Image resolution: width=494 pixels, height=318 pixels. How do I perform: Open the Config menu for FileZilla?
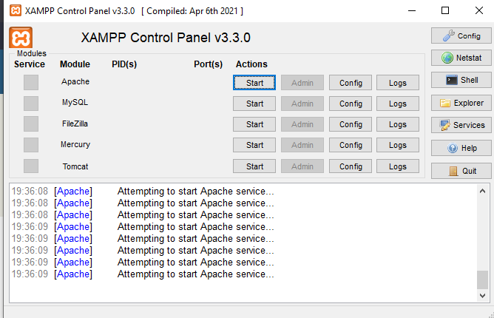coord(351,124)
